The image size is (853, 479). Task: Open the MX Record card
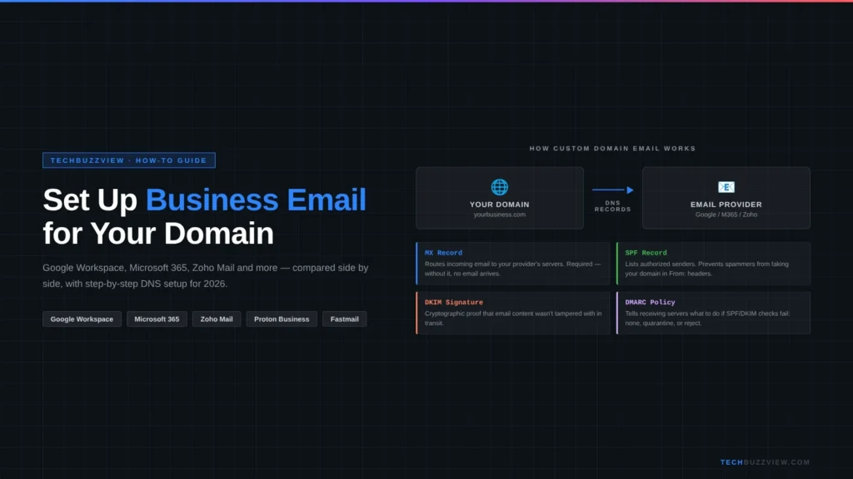[x=512, y=264]
